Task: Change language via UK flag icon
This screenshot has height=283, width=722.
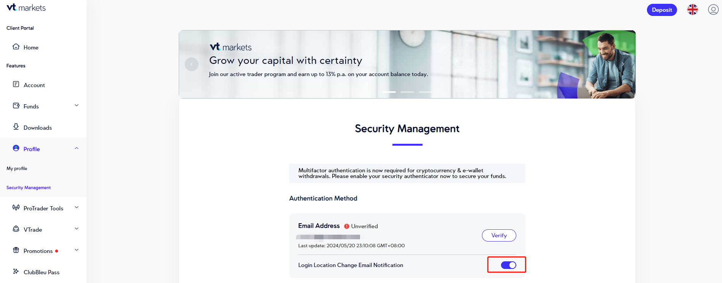Action: coord(692,10)
